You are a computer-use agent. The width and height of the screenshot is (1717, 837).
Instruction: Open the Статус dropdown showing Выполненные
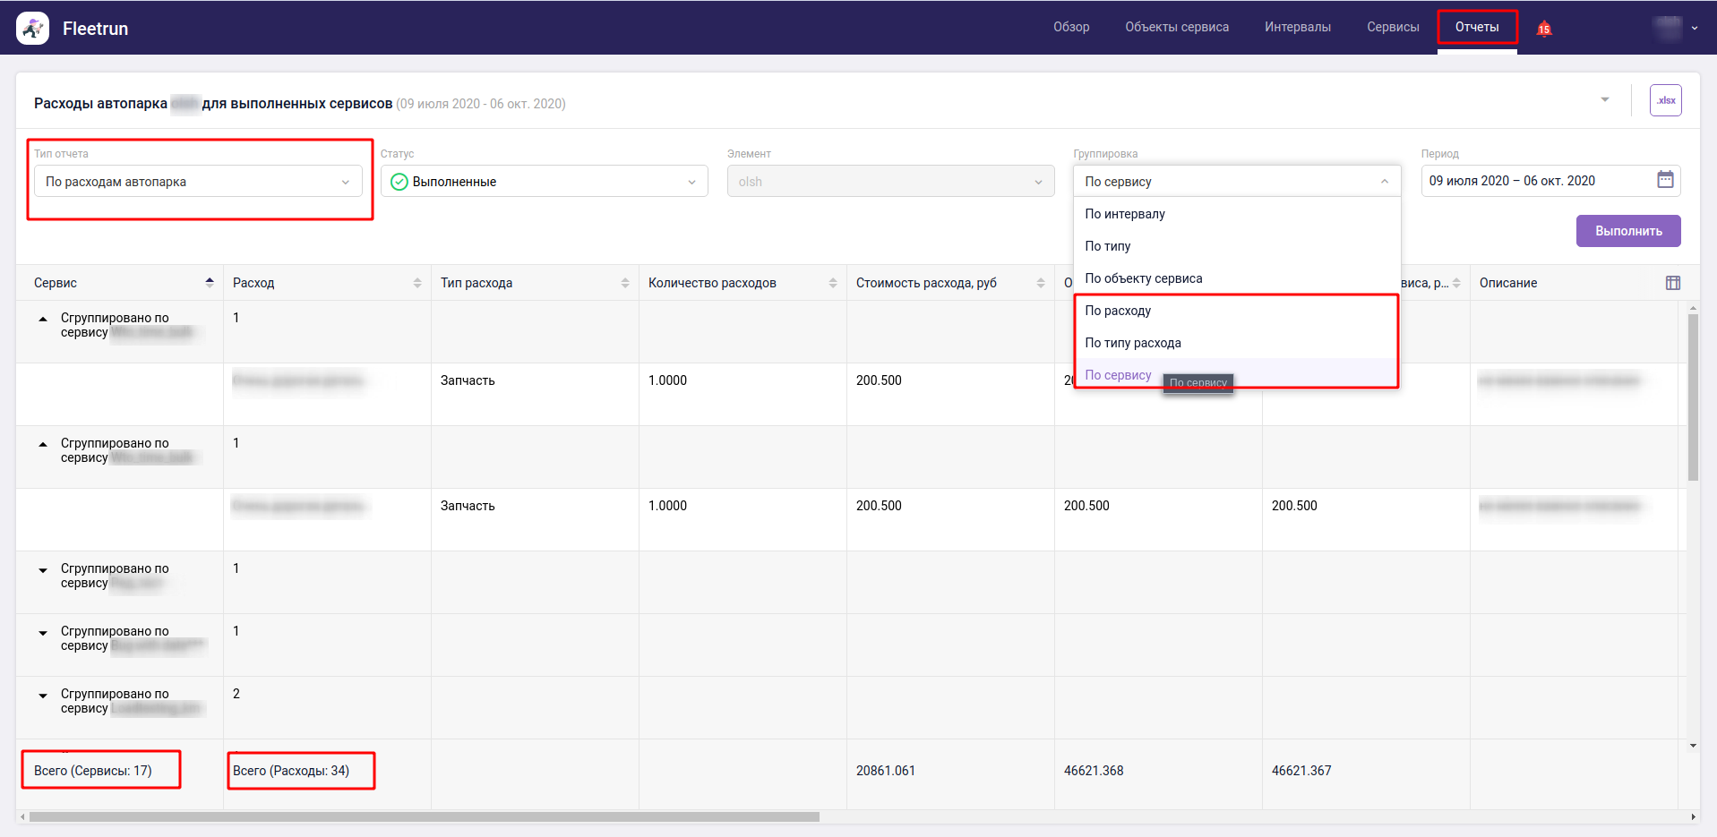(544, 182)
